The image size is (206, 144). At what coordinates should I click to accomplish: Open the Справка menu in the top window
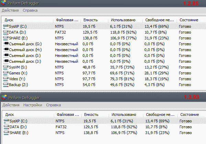(30, 10)
